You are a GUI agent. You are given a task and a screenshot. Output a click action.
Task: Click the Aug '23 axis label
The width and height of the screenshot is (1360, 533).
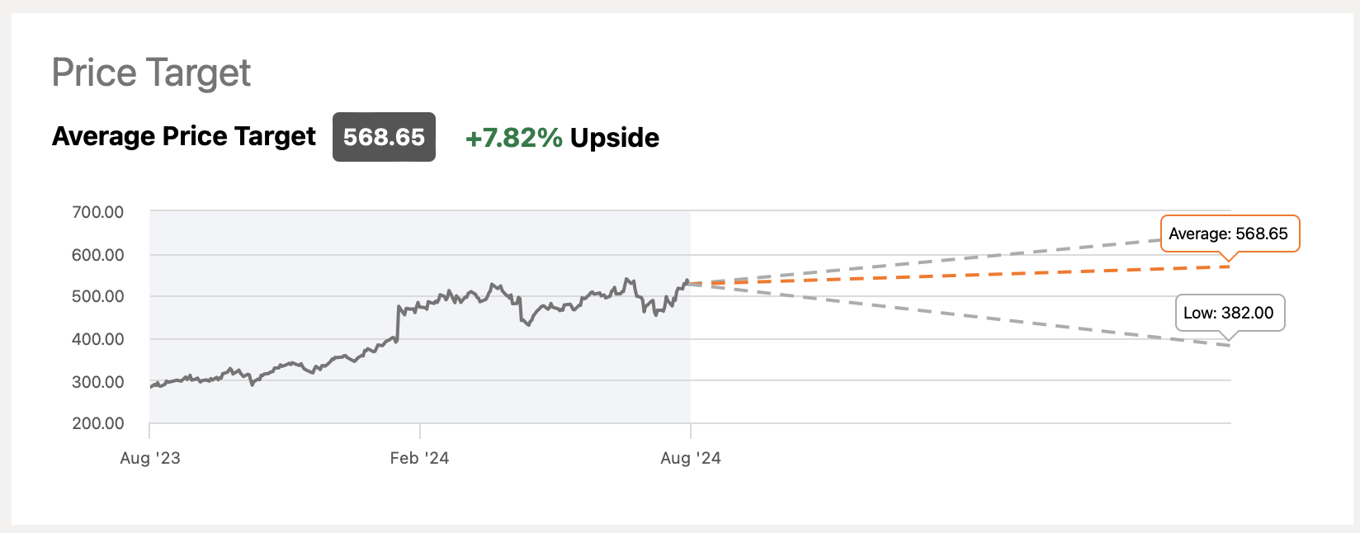point(150,459)
